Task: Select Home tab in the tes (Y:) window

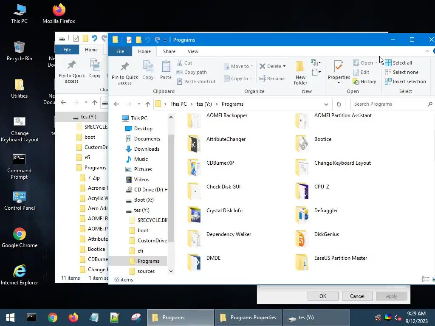Action: [x=91, y=50]
